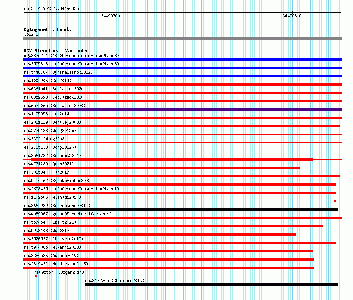Click the gray 3p22.3 cytogenetic band bar
The image size is (353, 300).
[x=182, y=38]
